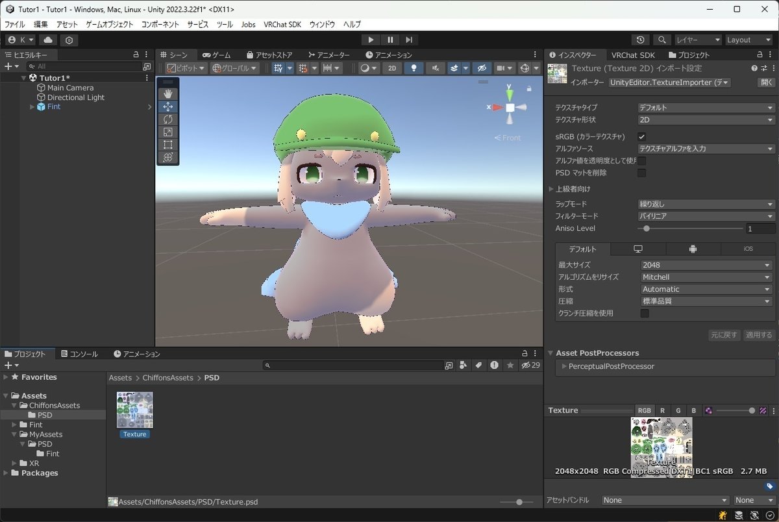The width and height of the screenshot is (779, 522).
Task: Open the 最大サイズ dropdown
Action: 706,265
